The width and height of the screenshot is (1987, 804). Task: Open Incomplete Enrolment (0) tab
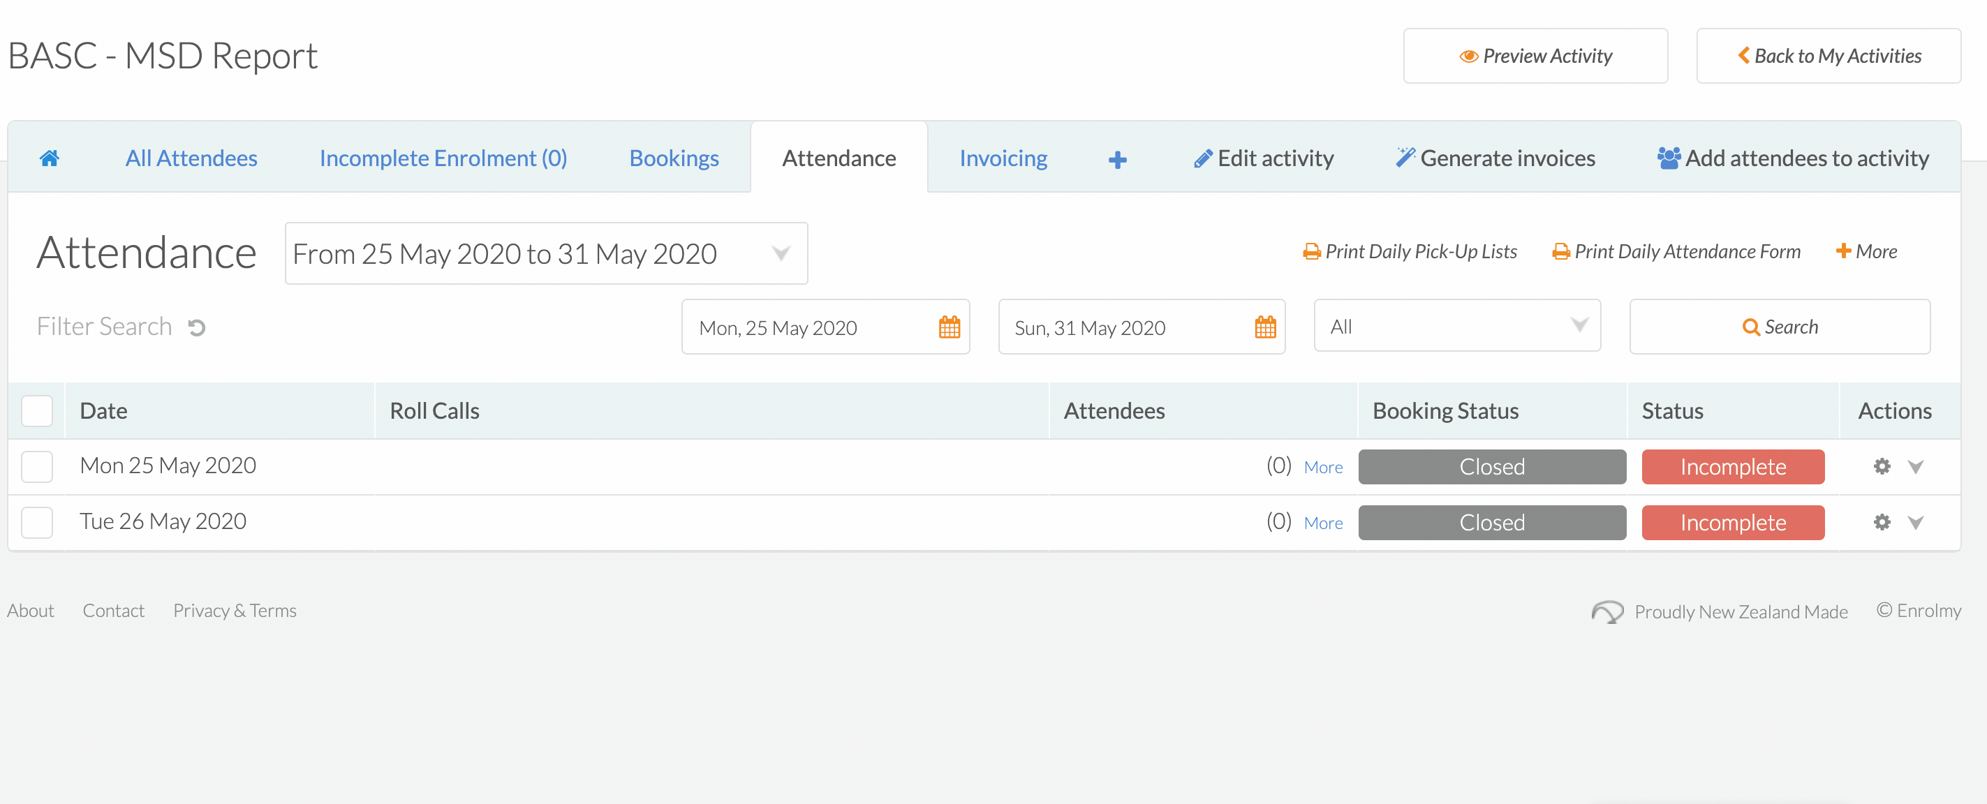pyautogui.click(x=443, y=158)
